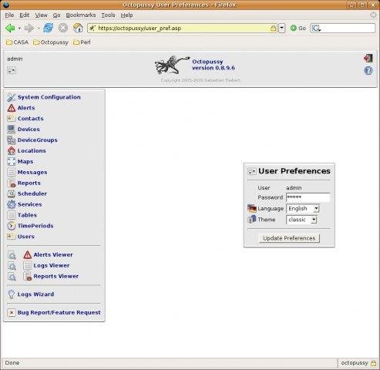Open the search engine selector dropdown
This screenshot has height=370, width=380.
click(316, 29)
